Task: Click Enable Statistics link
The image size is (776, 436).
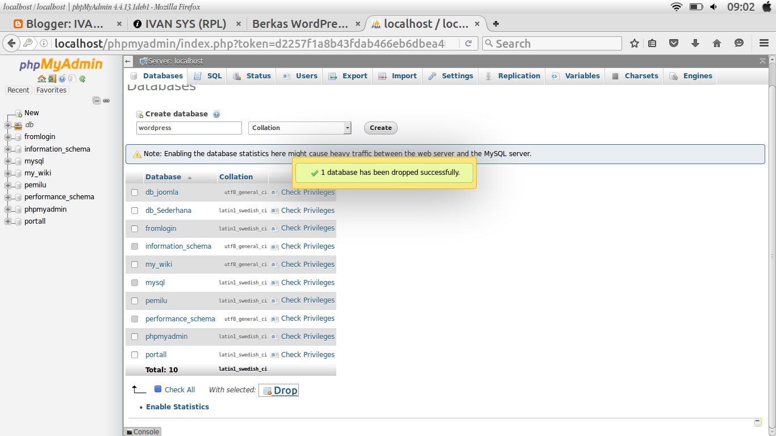Action: 177,407
